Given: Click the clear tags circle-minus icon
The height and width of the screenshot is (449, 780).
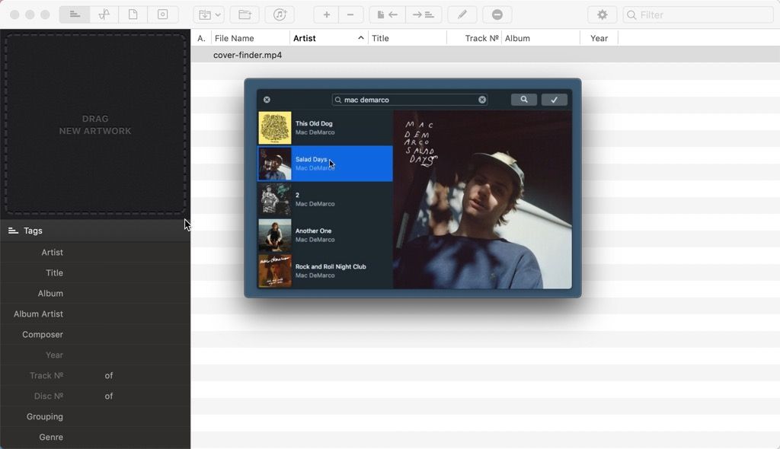Looking at the screenshot, I should click(x=497, y=14).
